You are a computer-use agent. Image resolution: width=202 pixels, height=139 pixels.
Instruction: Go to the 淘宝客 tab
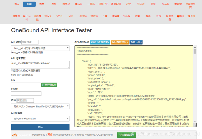click(x=116, y=16)
